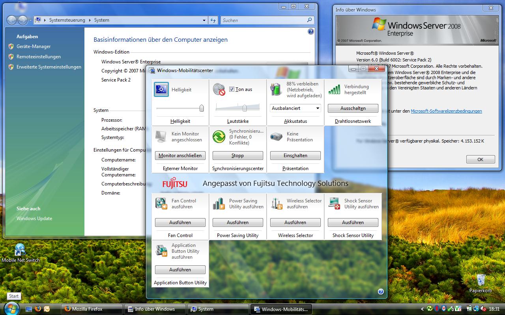The height and width of the screenshot is (315, 505).
Task: Launch Firefox from the quick launch bar
Action: (x=38, y=309)
